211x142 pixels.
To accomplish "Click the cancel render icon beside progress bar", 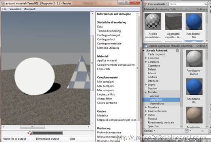I will 30,133.
